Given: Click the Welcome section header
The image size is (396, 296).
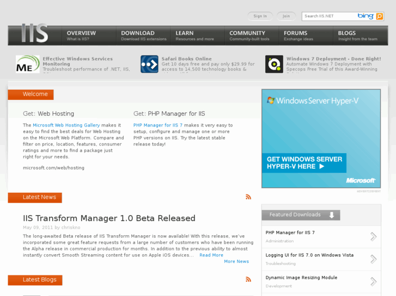Looking at the screenshot, I should pos(31,95).
